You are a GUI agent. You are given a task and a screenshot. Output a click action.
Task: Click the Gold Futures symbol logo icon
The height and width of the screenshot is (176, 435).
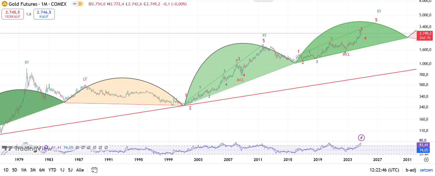(x=5, y=4)
